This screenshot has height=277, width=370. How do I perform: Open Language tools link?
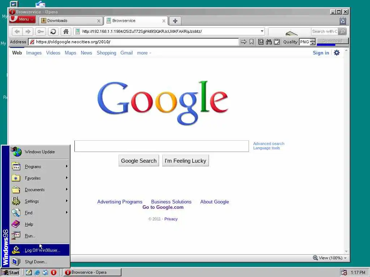click(x=266, y=148)
